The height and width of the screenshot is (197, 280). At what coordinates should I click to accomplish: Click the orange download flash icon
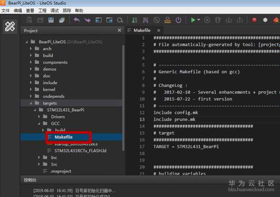click(168, 20)
